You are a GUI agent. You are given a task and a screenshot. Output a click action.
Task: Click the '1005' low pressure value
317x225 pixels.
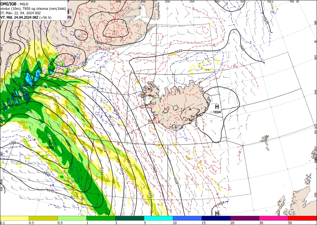point(50,148)
